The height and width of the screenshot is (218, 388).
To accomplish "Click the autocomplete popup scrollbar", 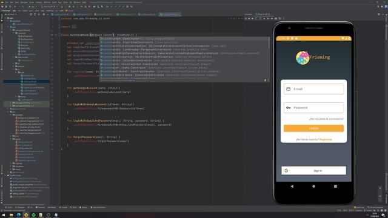I will (269, 43).
